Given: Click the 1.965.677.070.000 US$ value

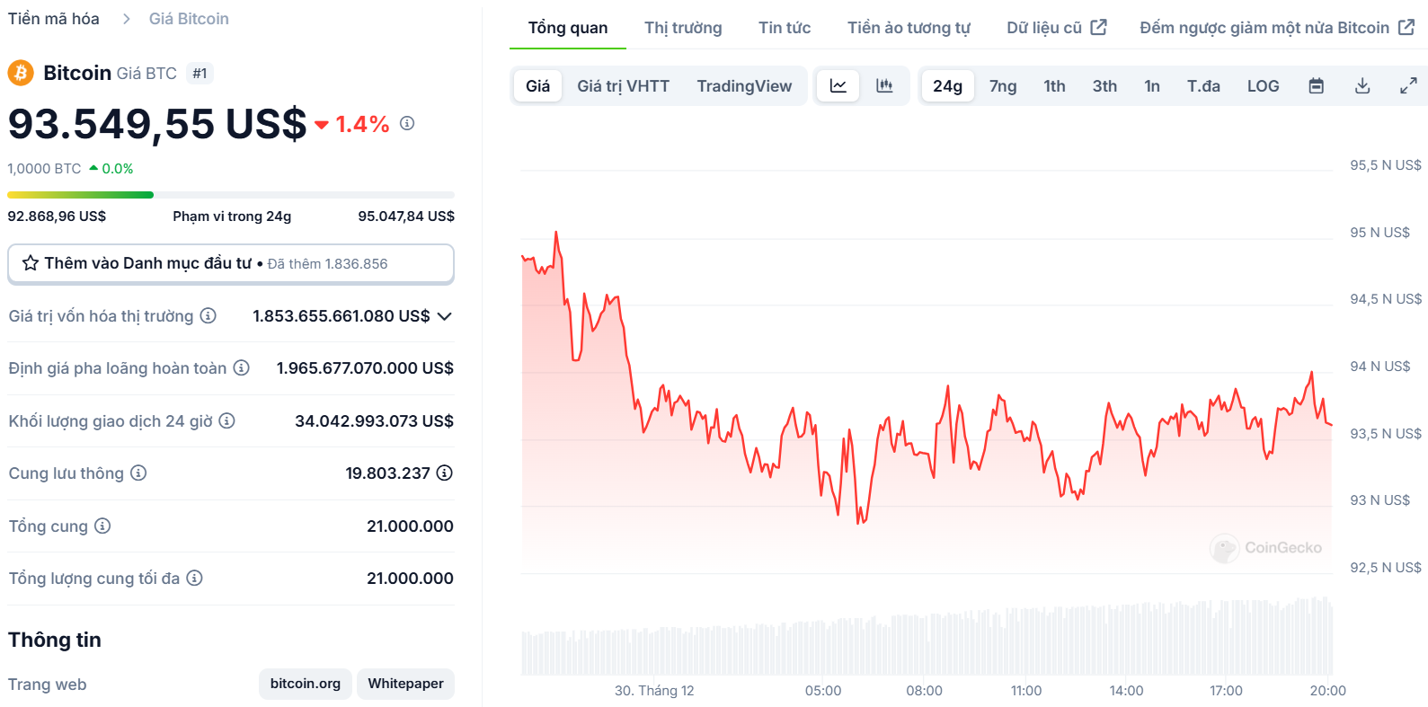Looking at the screenshot, I should click(x=365, y=368).
